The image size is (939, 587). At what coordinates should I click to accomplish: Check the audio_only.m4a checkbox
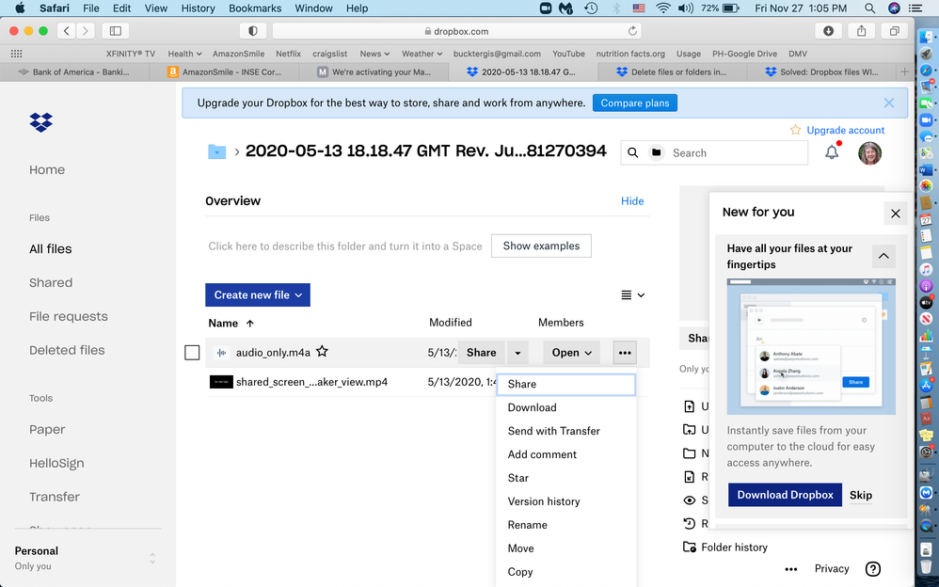[x=192, y=353]
